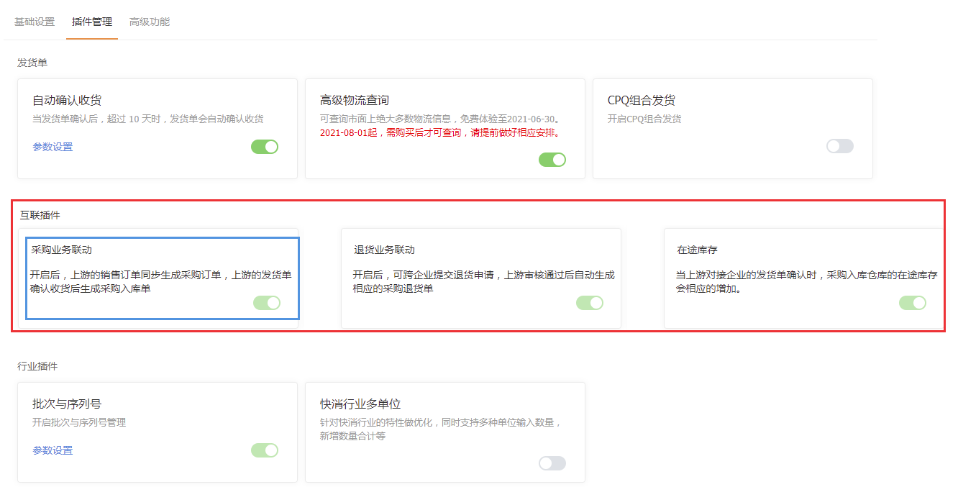Open the 高级功能 tab
The height and width of the screenshot is (487, 958).
(149, 22)
